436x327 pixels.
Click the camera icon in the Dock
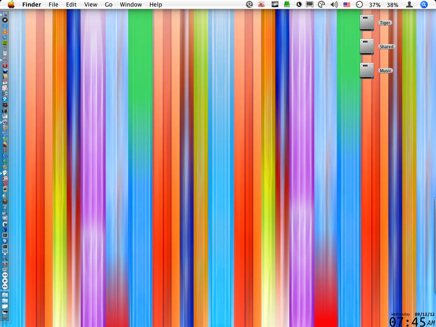pyautogui.click(x=5, y=110)
